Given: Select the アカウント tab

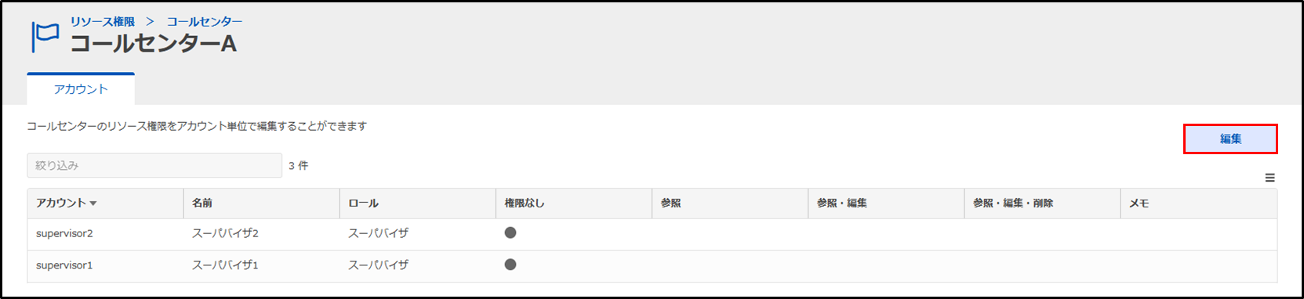Looking at the screenshot, I should pyautogui.click(x=81, y=89).
